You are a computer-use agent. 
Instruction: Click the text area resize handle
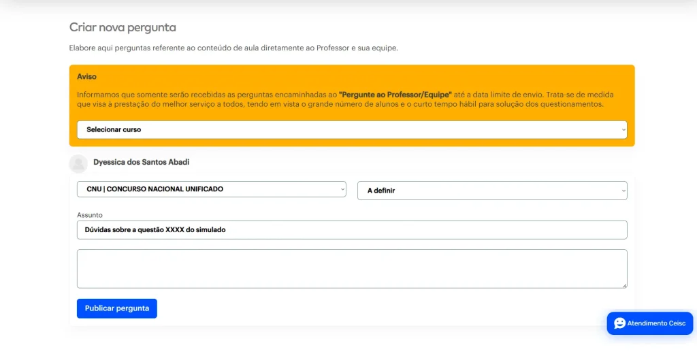[625, 286]
